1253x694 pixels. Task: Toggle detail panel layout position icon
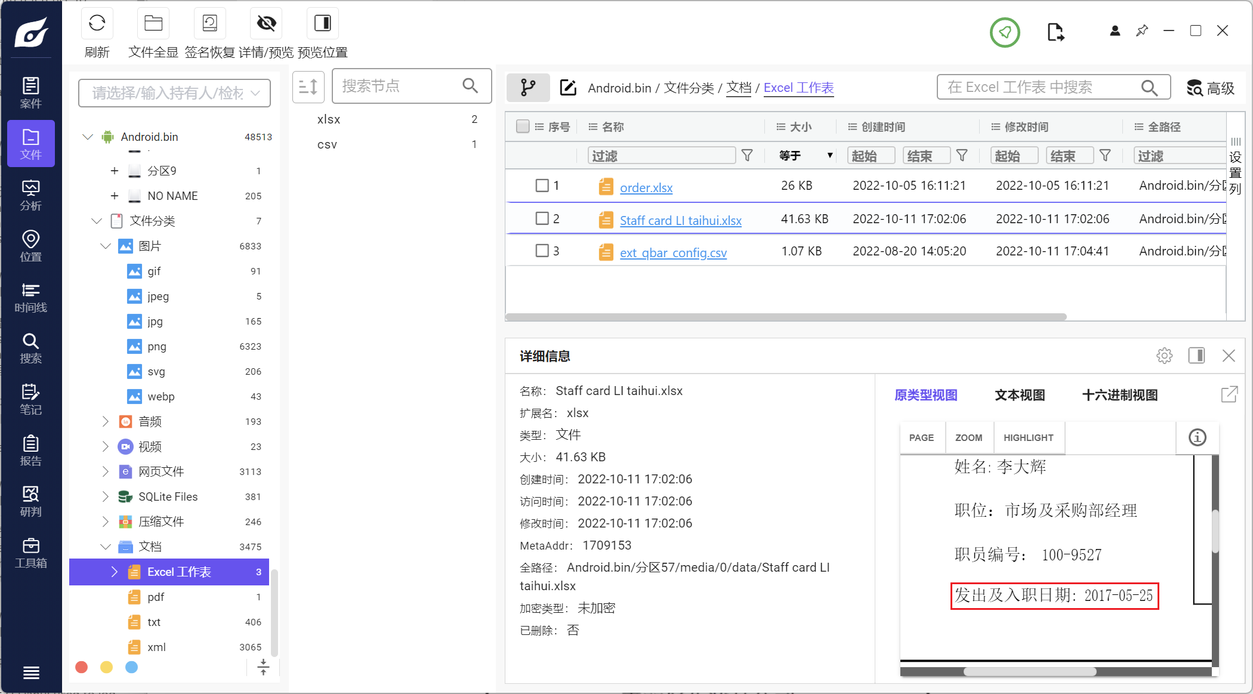1196,356
